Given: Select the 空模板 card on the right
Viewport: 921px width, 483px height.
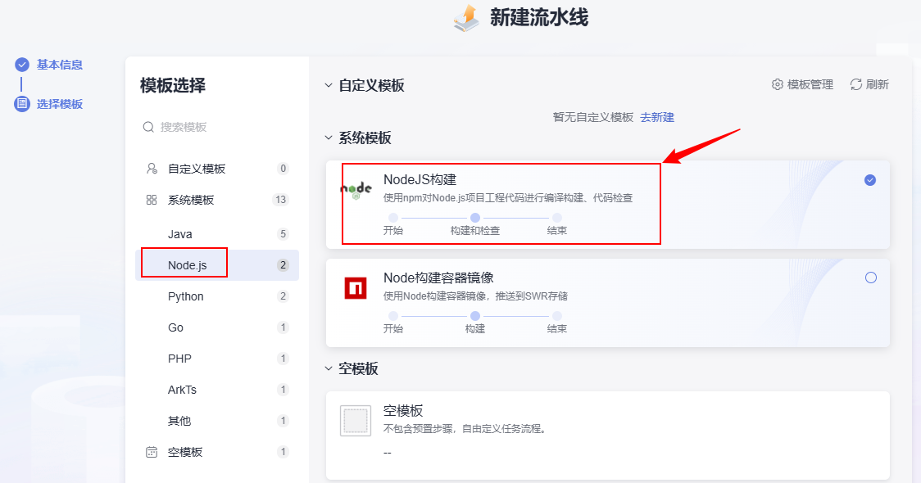Looking at the screenshot, I should [608, 436].
